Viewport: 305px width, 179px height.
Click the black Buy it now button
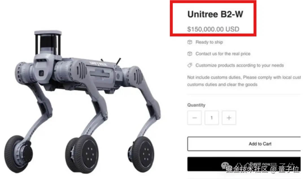pos(244,164)
